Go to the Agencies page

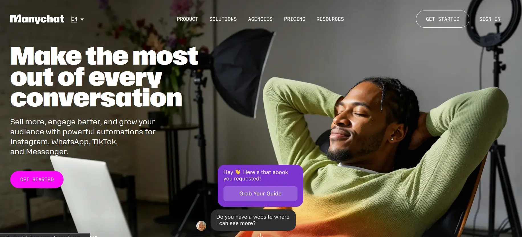click(x=260, y=19)
